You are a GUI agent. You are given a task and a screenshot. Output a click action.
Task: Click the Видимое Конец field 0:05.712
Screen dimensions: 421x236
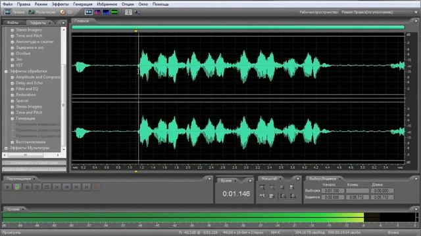tap(357, 197)
